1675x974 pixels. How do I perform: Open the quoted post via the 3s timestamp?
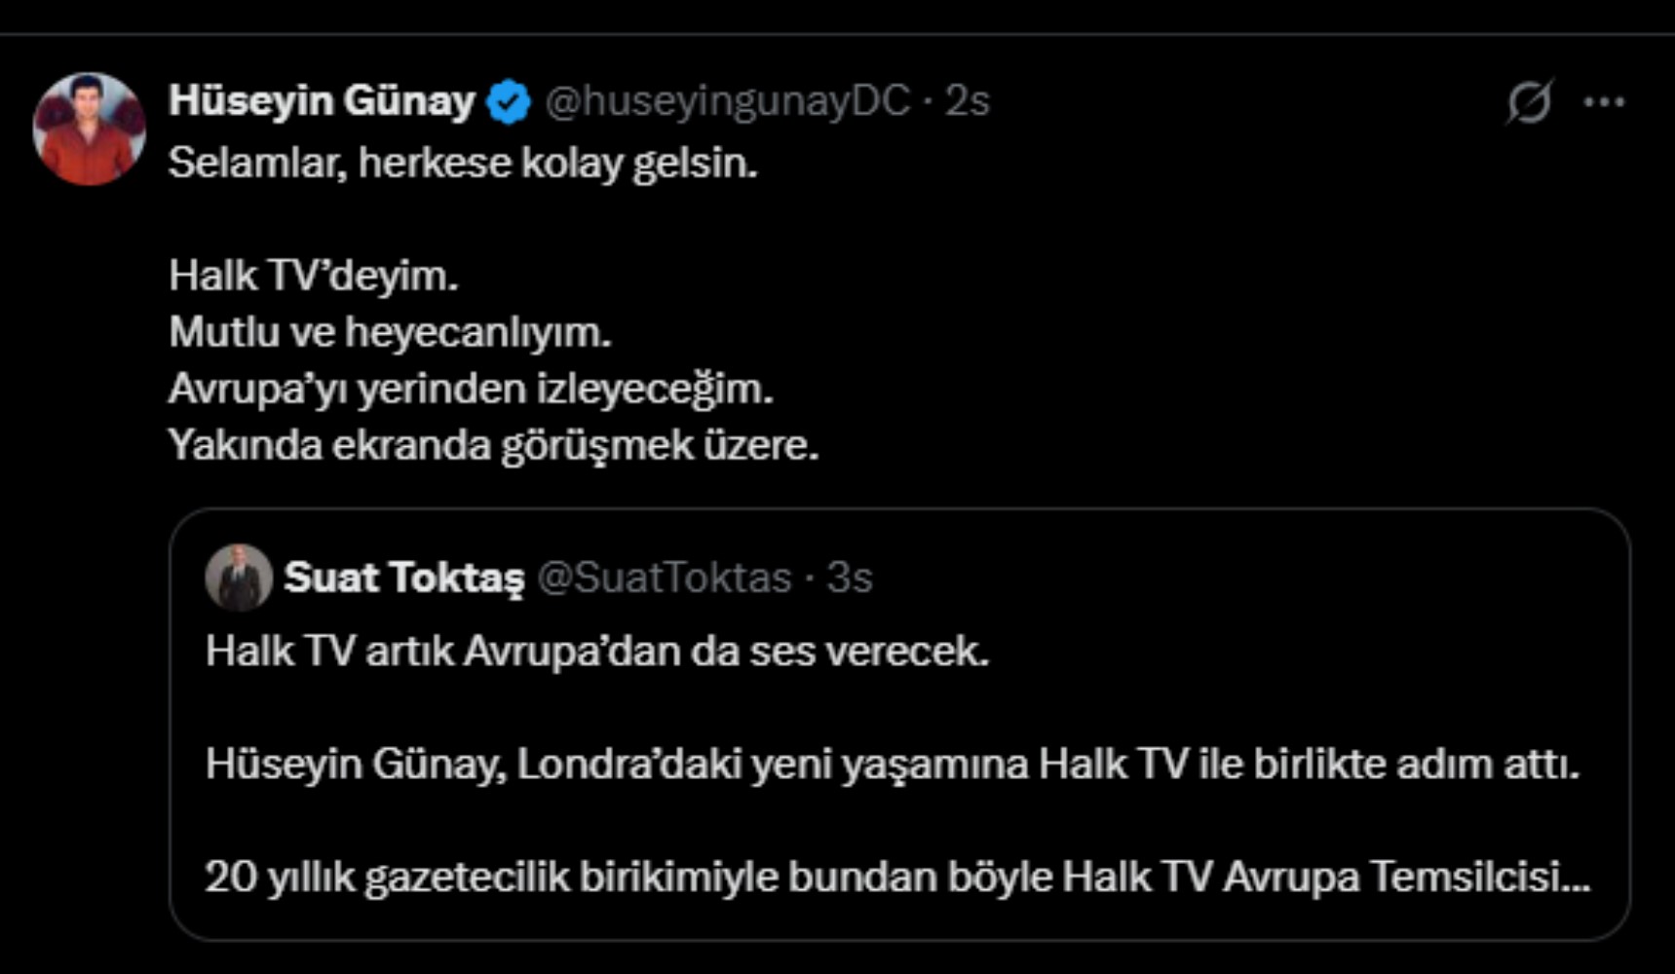coord(849,578)
